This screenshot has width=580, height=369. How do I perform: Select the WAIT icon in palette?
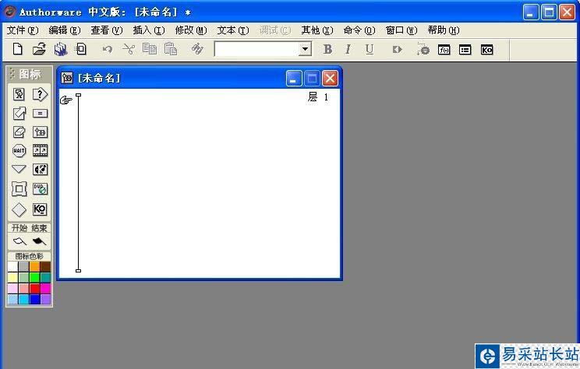pos(19,151)
